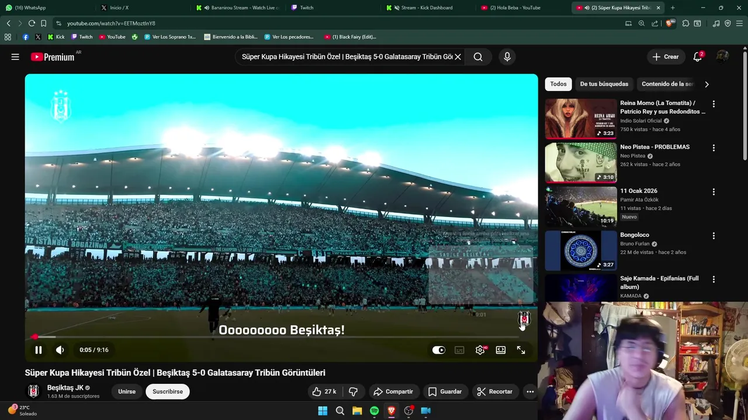Pause the video playback
748x420 pixels.
(39, 350)
